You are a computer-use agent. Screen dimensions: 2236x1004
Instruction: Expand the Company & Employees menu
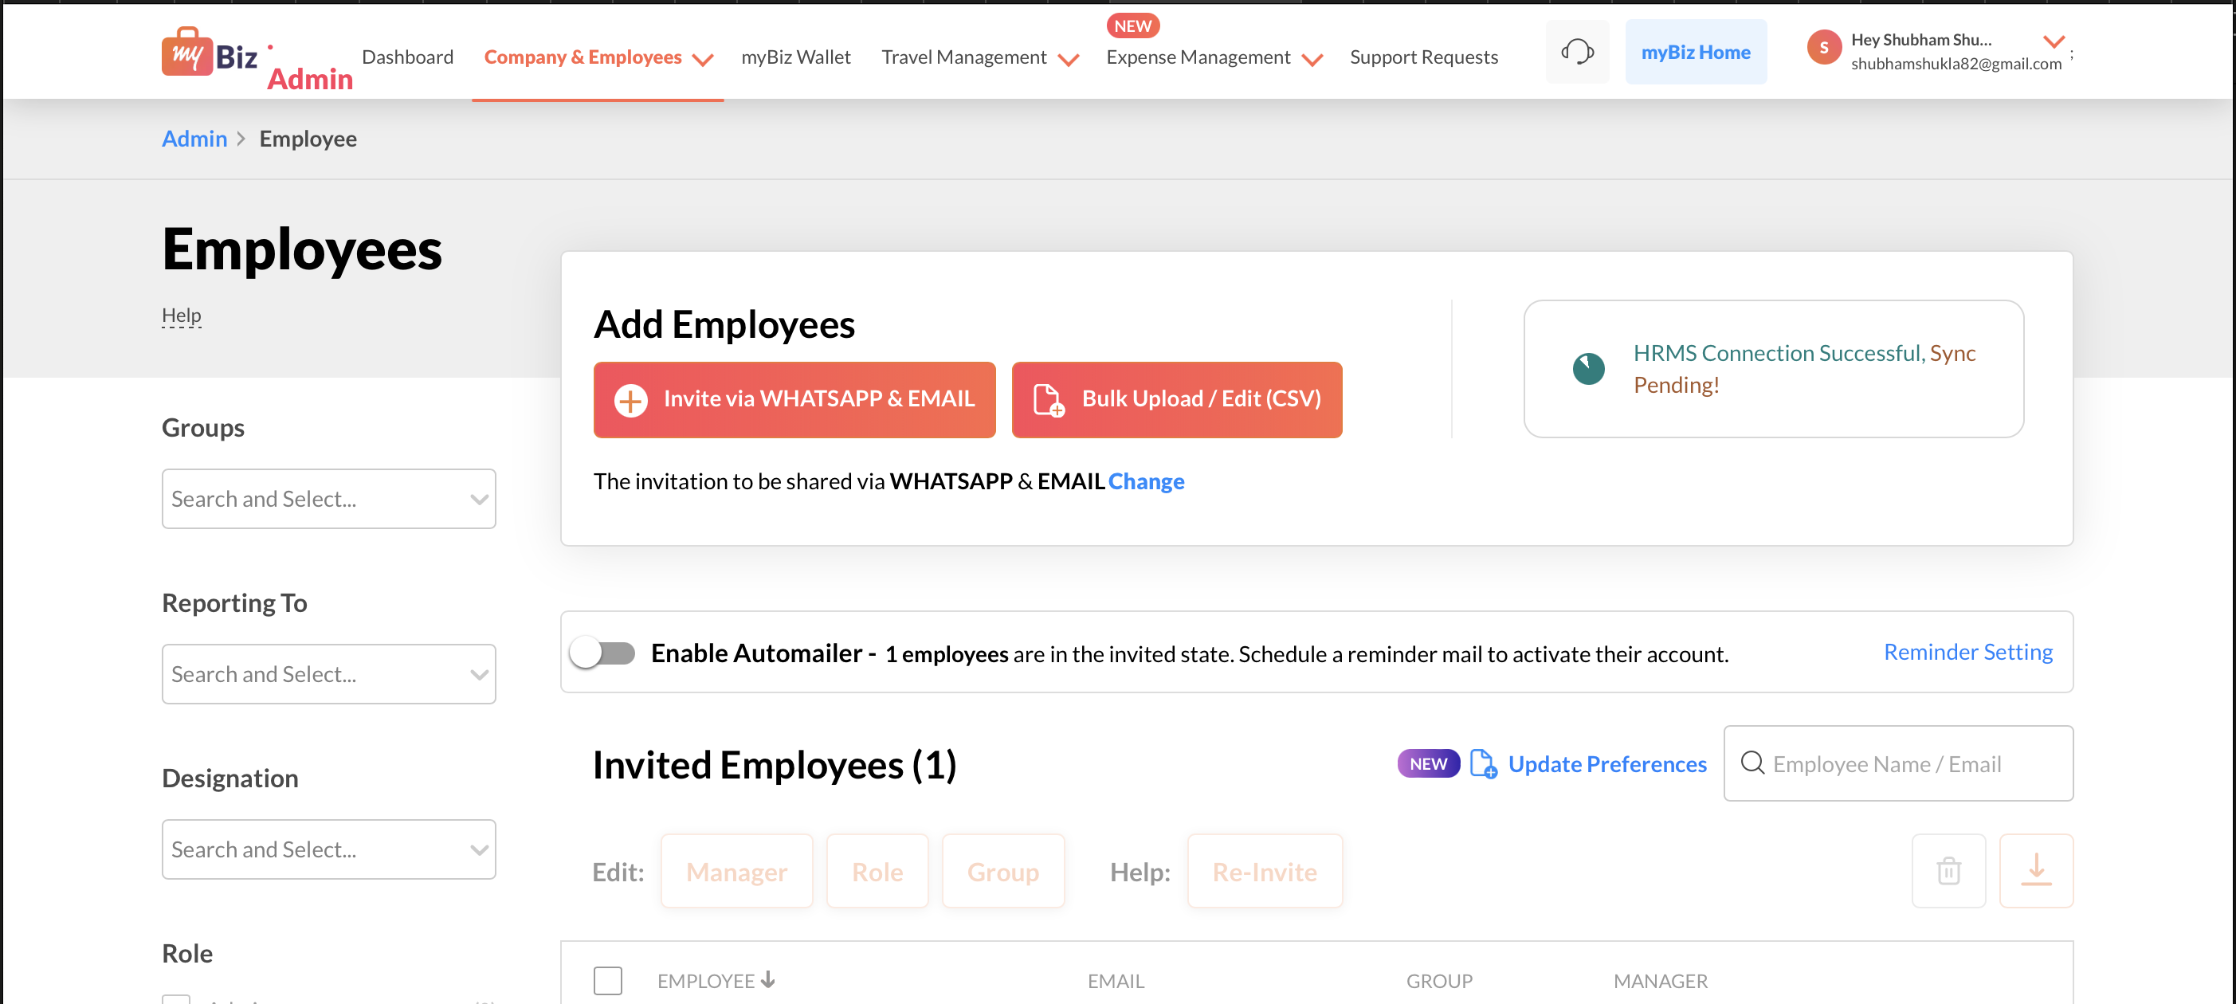click(598, 57)
